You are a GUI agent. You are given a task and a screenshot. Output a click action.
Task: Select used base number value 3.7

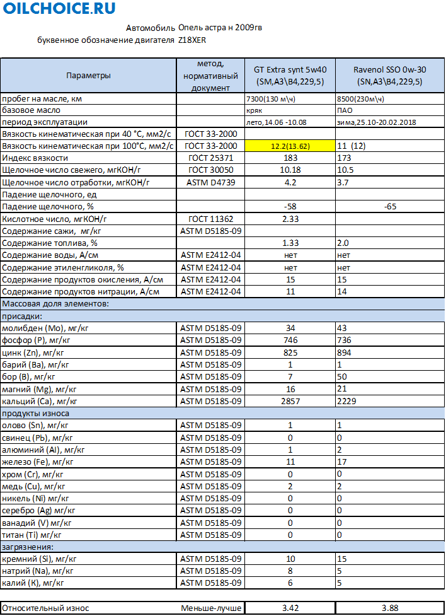pos(343,182)
